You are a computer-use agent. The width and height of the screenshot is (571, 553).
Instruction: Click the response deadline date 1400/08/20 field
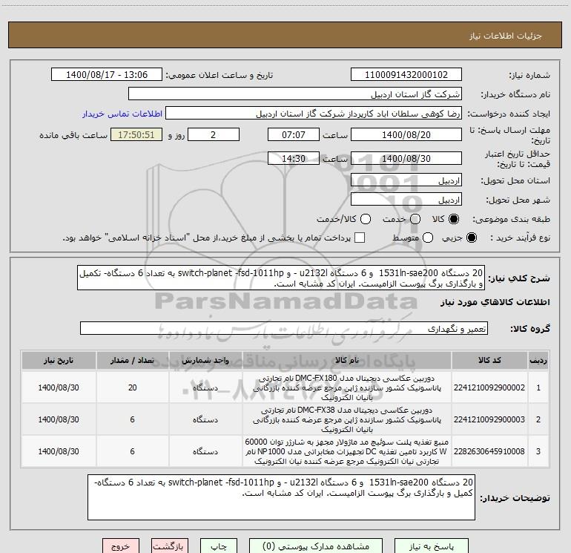(x=406, y=134)
